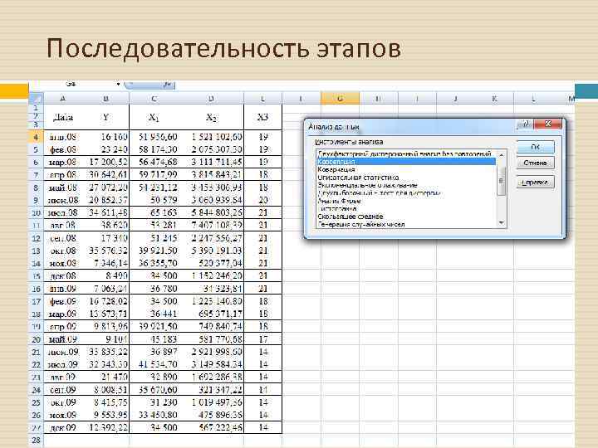This screenshot has width=598, height=448.
Task: Click the fx insert function icon
Action: click(x=167, y=84)
